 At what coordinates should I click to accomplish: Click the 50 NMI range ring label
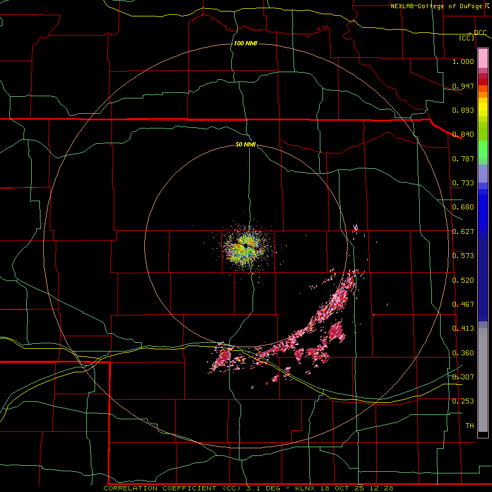245,145
